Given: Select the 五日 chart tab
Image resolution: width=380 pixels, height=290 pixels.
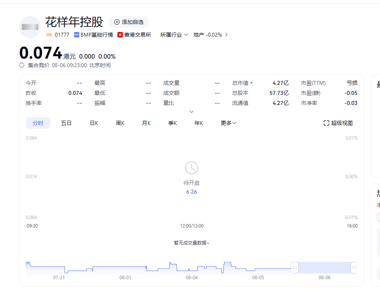Looking at the screenshot, I should (66, 123).
